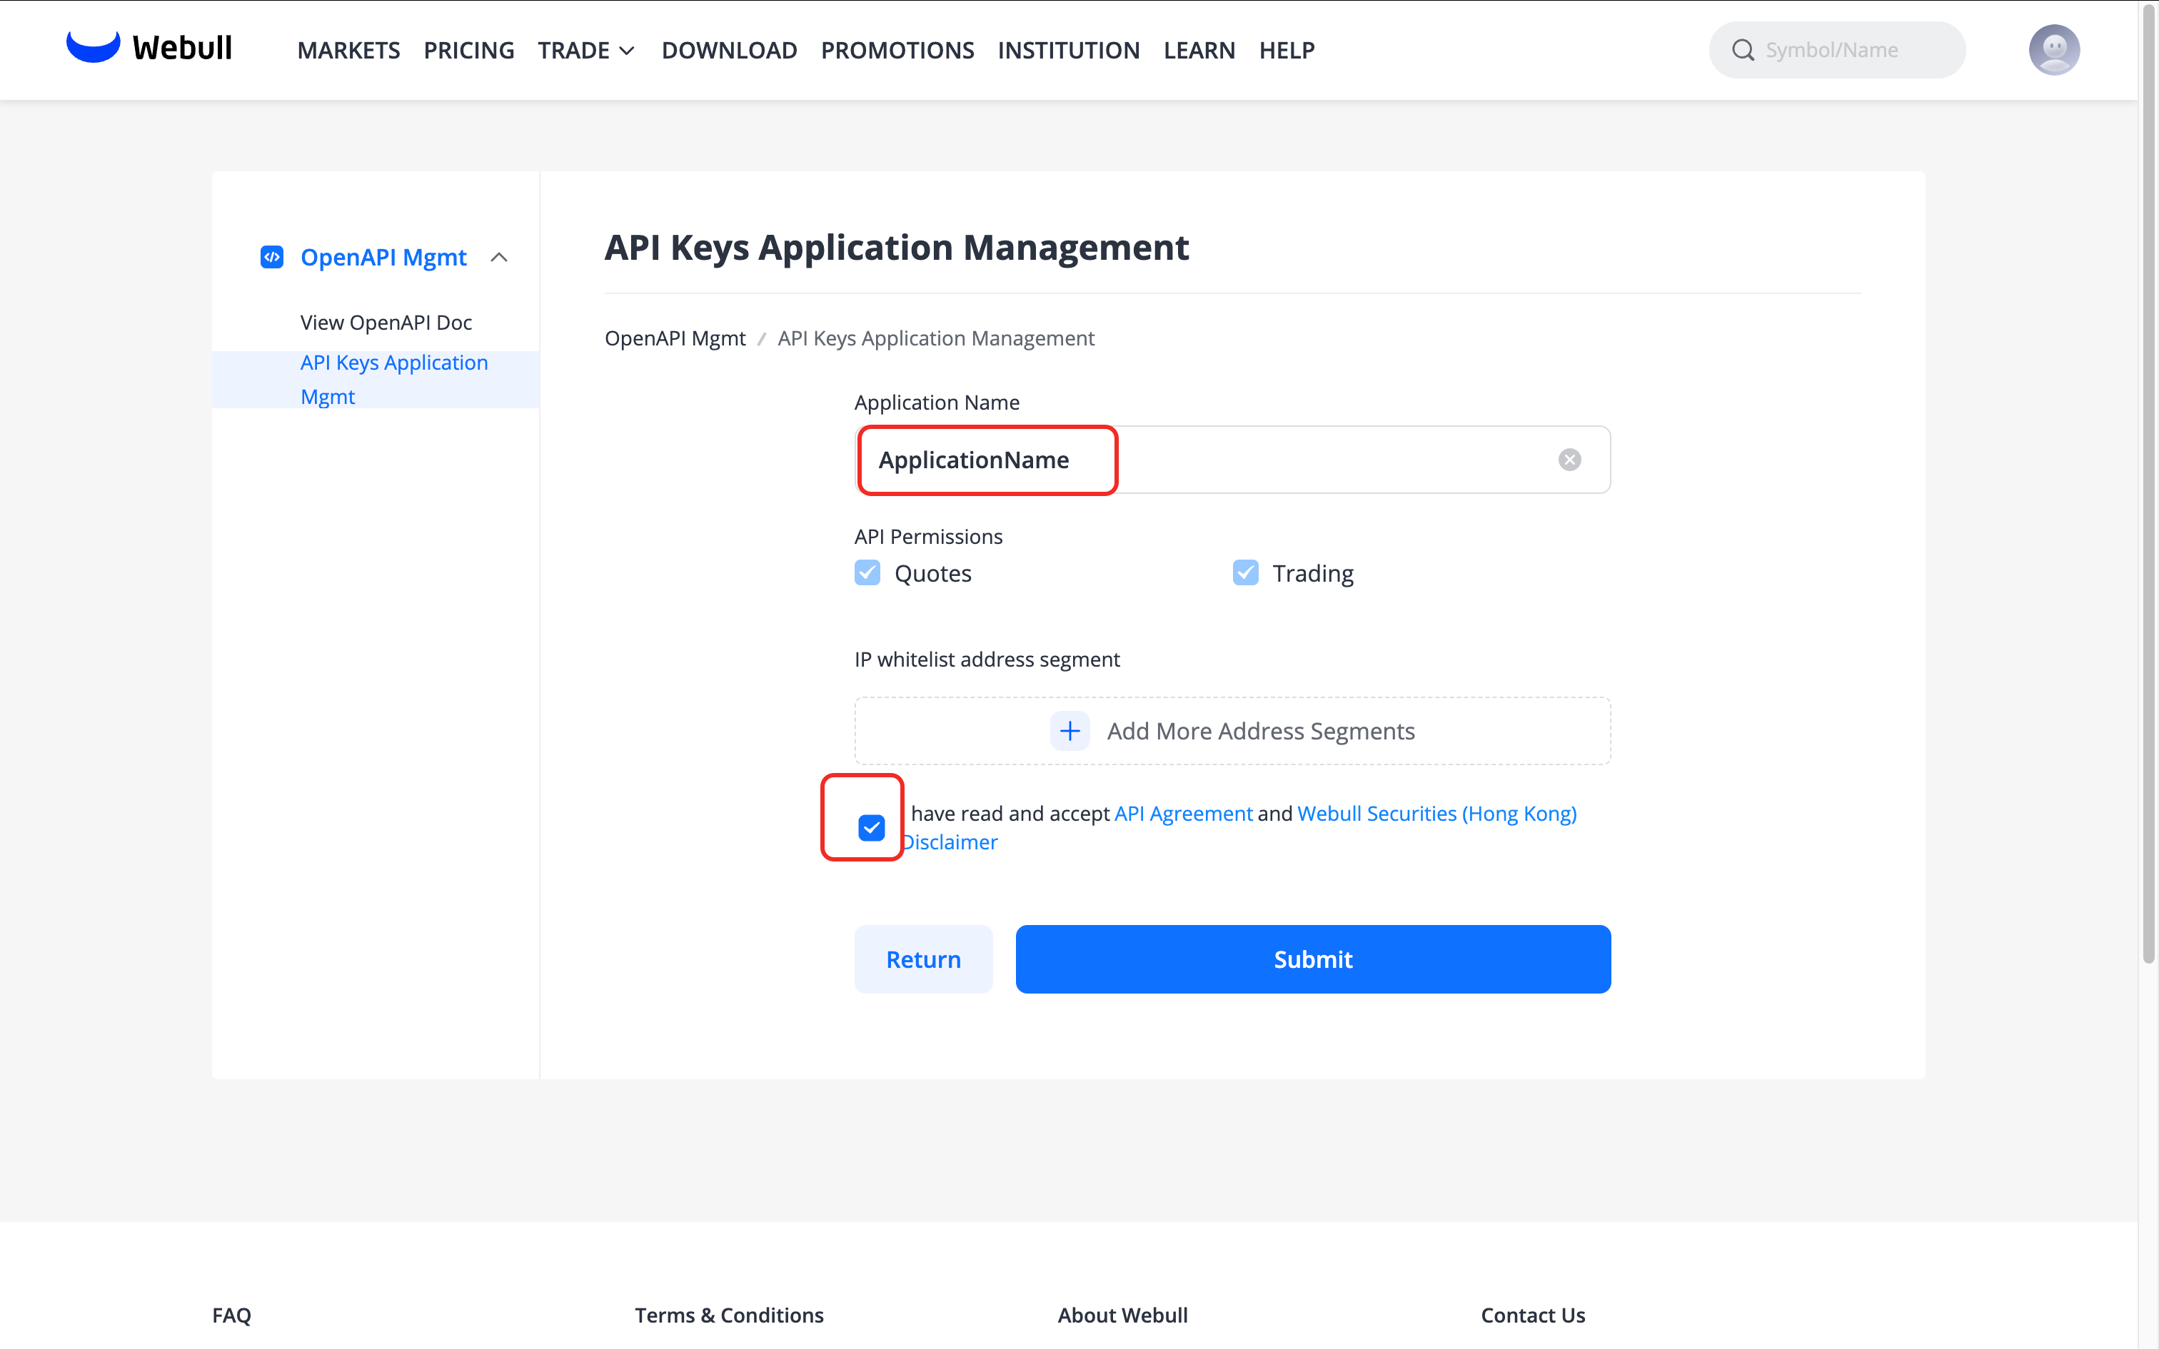Clear the Application Name field with the X icon

click(1569, 460)
